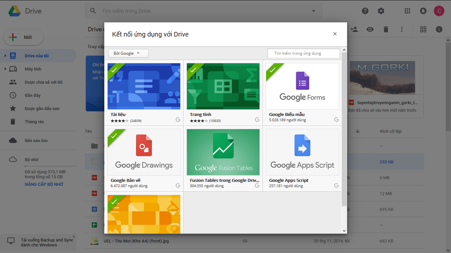Image resolution: width=451 pixels, height=253 pixels.
Task: Toggle the preview eye icon
Action: pos(370,29)
